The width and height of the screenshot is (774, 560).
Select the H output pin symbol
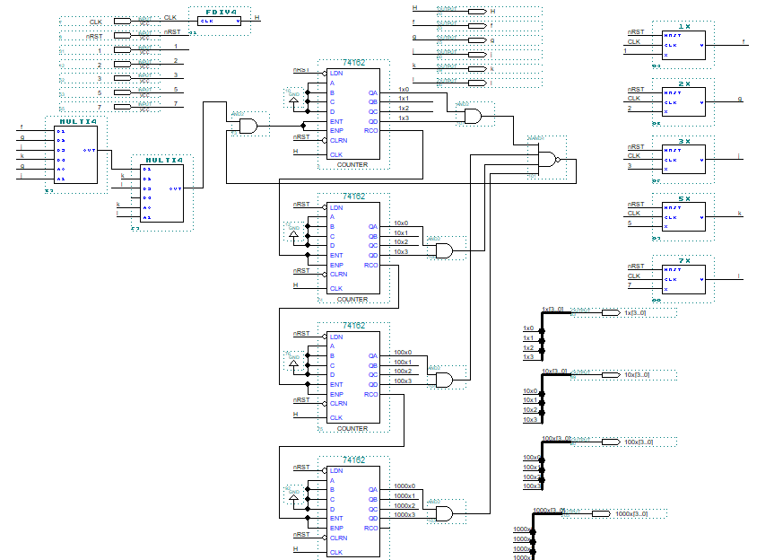click(477, 11)
